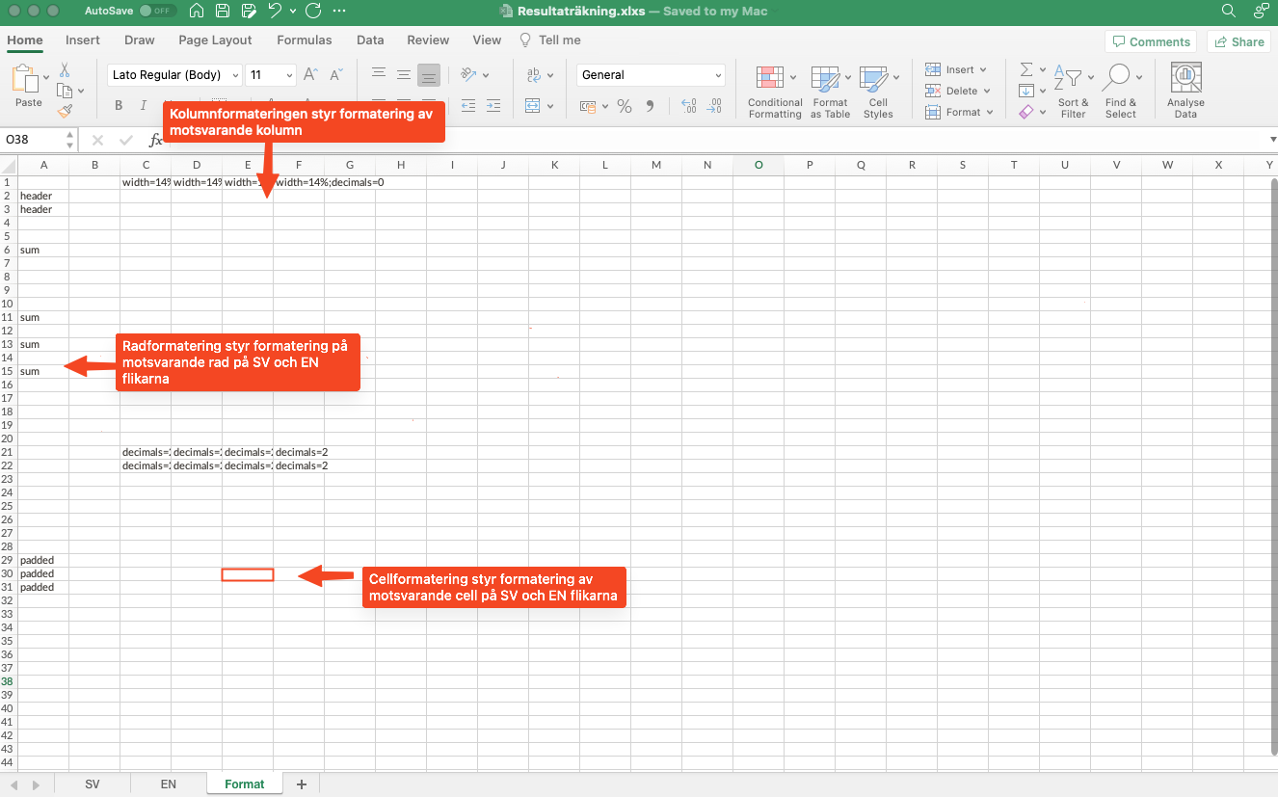1278x797 pixels.
Task: Click the Increase Font Size icon
Action: pos(310,75)
